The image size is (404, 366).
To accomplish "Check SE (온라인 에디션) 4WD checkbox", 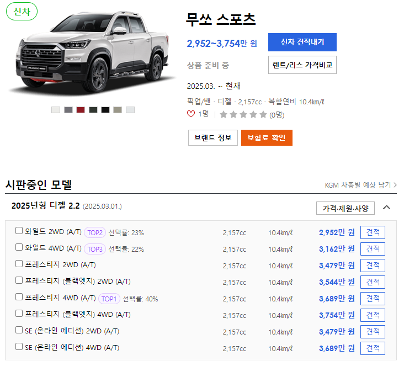I will (x=19, y=347).
